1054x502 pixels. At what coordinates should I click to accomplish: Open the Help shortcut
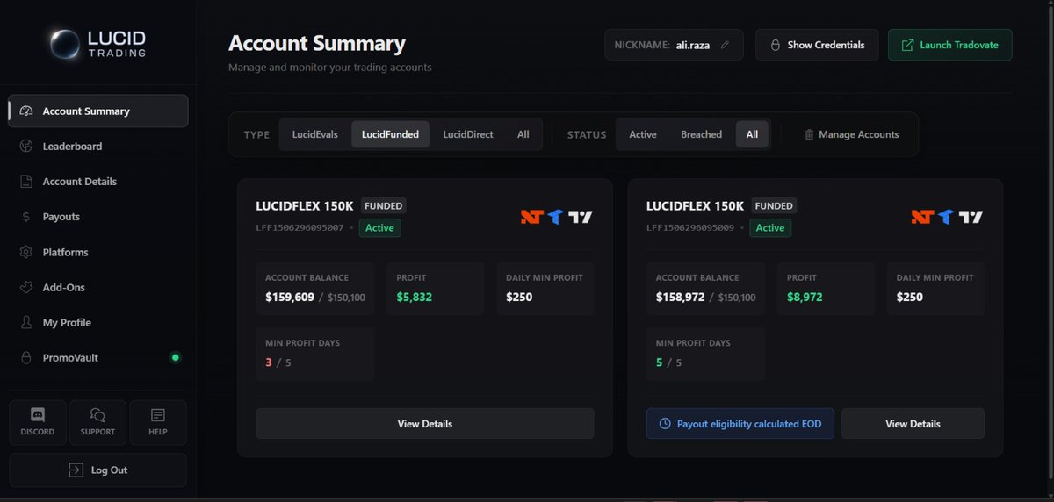coord(157,422)
